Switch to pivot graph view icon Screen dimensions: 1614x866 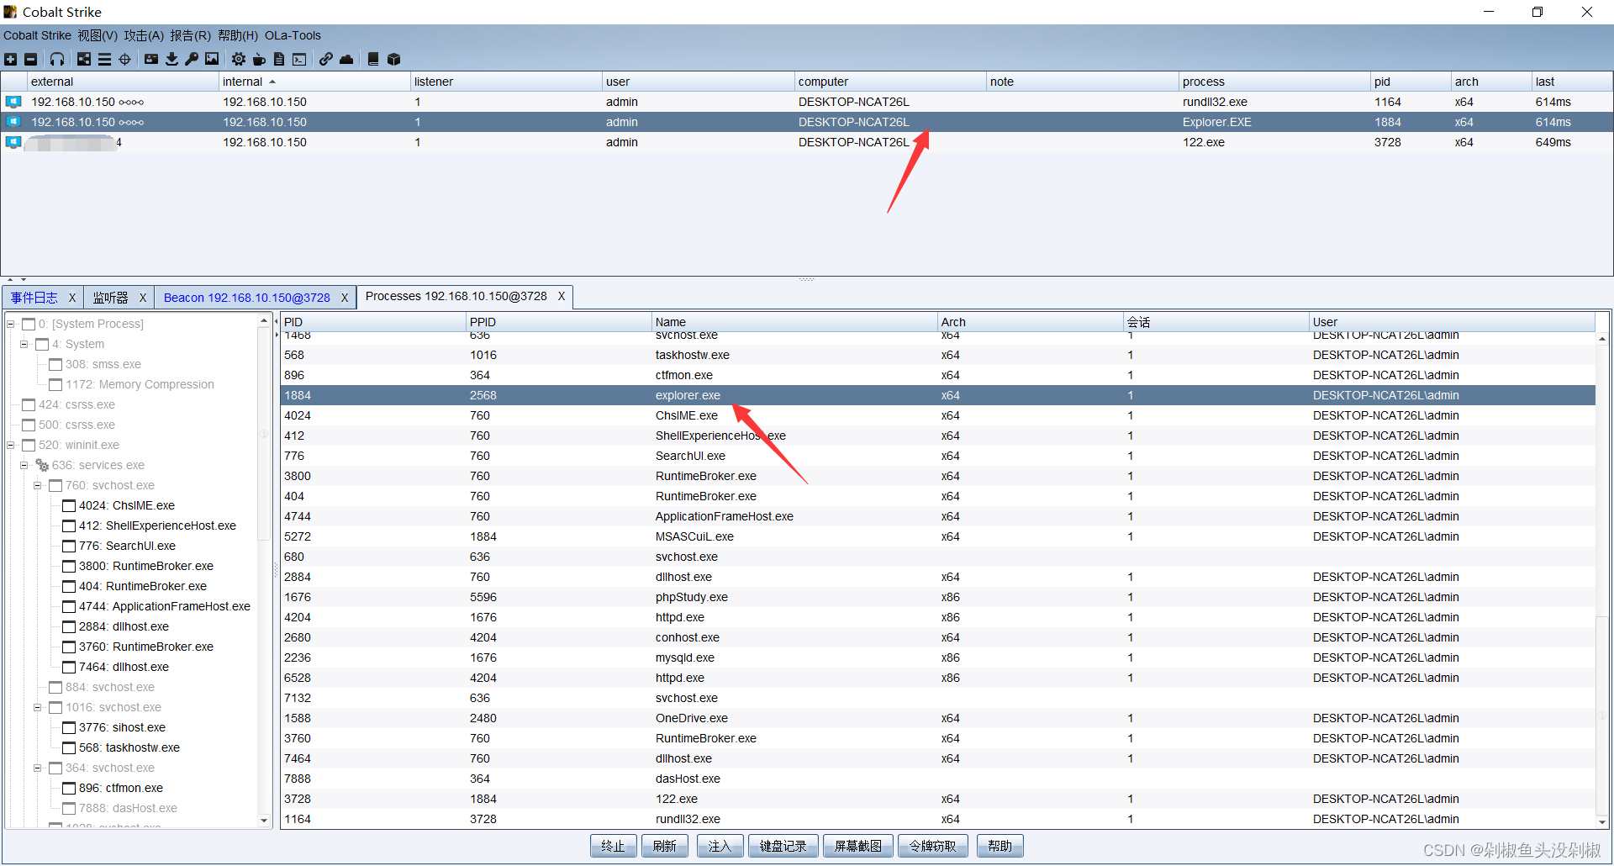(x=84, y=59)
